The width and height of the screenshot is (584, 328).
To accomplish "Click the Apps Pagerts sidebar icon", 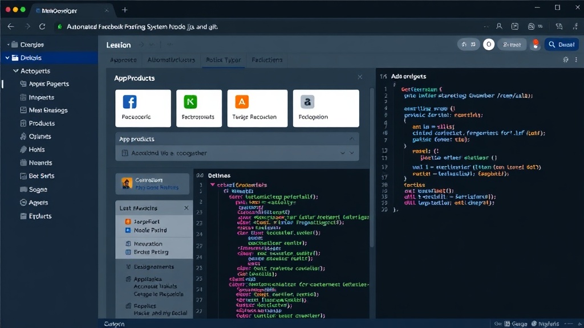I will click(23, 84).
